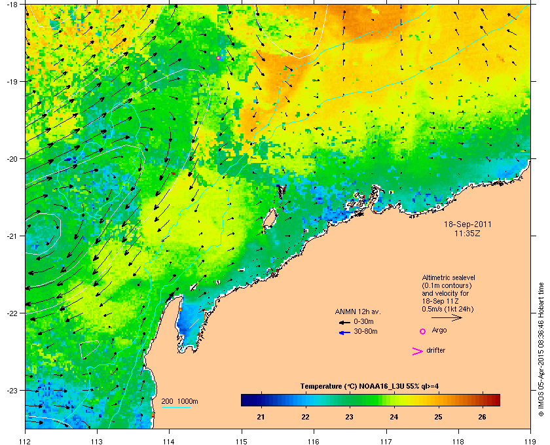The width and height of the screenshot is (550, 445).
Task: Click the Temperature NOAA16_L3U colorbar title
Action: click(369, 387)
